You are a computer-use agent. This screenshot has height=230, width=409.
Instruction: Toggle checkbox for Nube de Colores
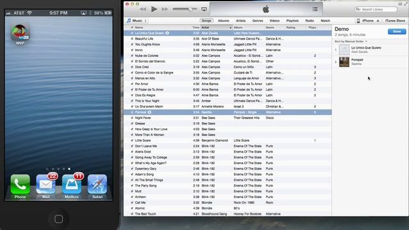[132, 56]
